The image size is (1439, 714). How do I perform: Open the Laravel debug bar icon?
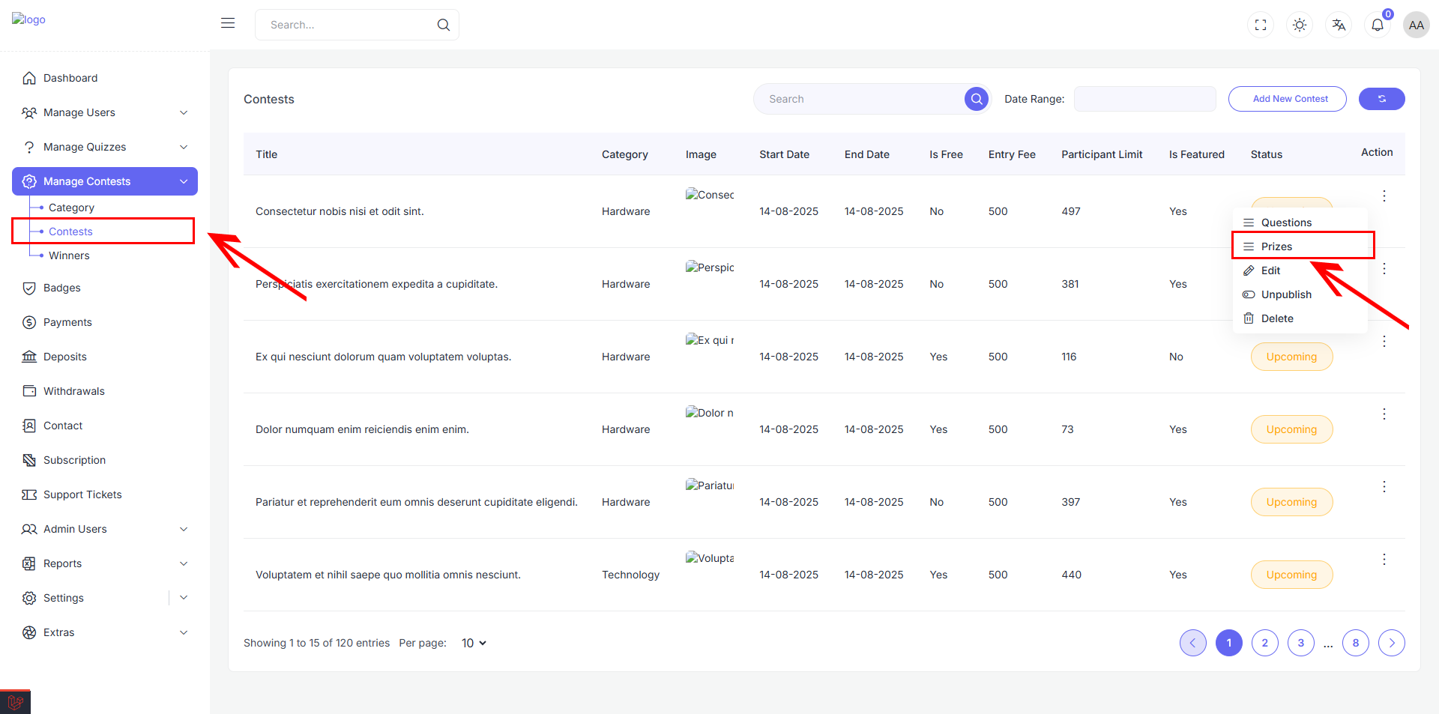[15, 702]
